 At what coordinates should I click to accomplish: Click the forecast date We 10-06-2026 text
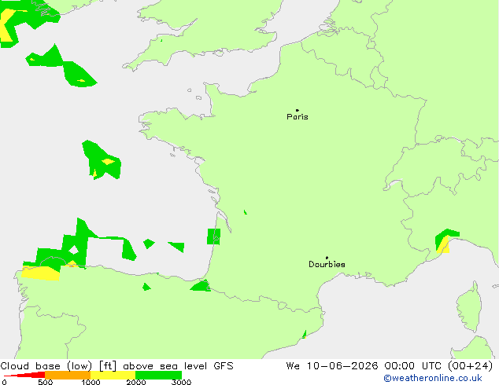pyautogui.click(x=332, y=366)
